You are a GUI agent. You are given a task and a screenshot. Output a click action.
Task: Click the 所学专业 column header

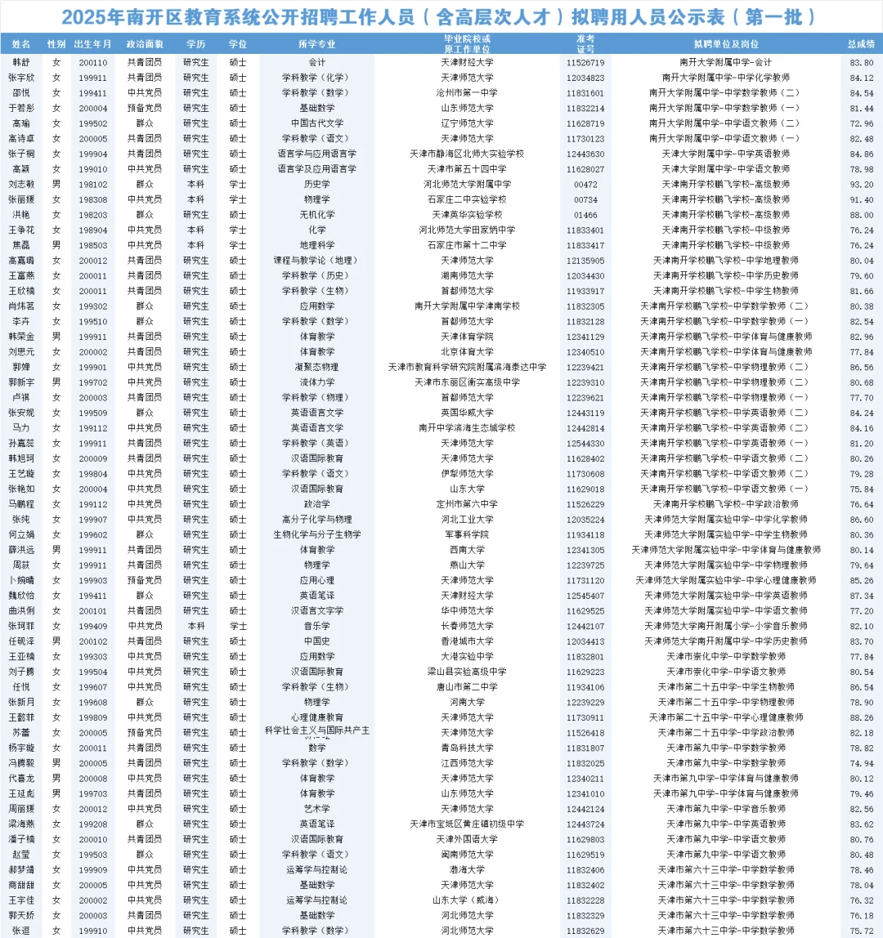pos(316,44)
